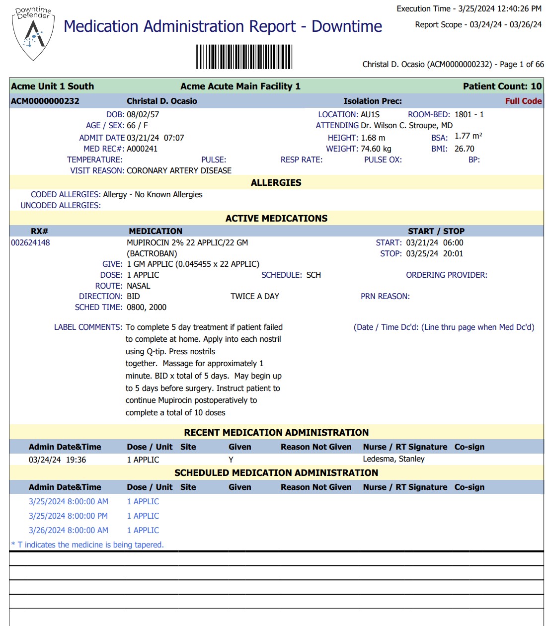This screenshot has width=546, height=626.
Task: Click the 03/24/24 19:36 admin entry
Action: [57, 460]
